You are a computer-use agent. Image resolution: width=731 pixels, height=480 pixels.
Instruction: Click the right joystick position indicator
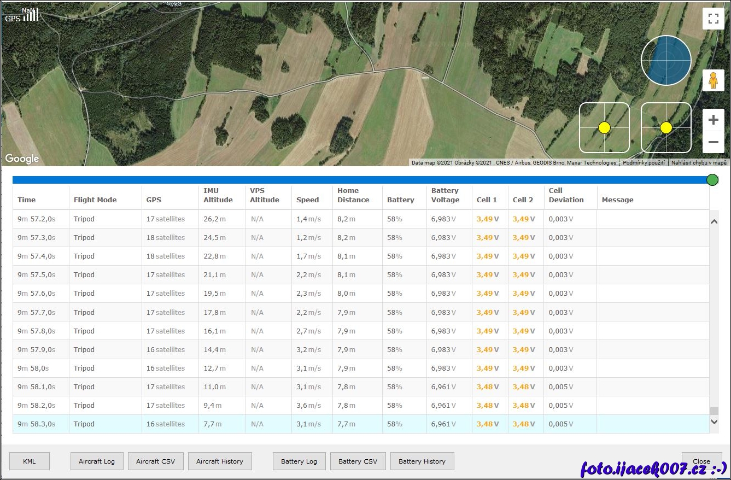(x=666, y=127)
